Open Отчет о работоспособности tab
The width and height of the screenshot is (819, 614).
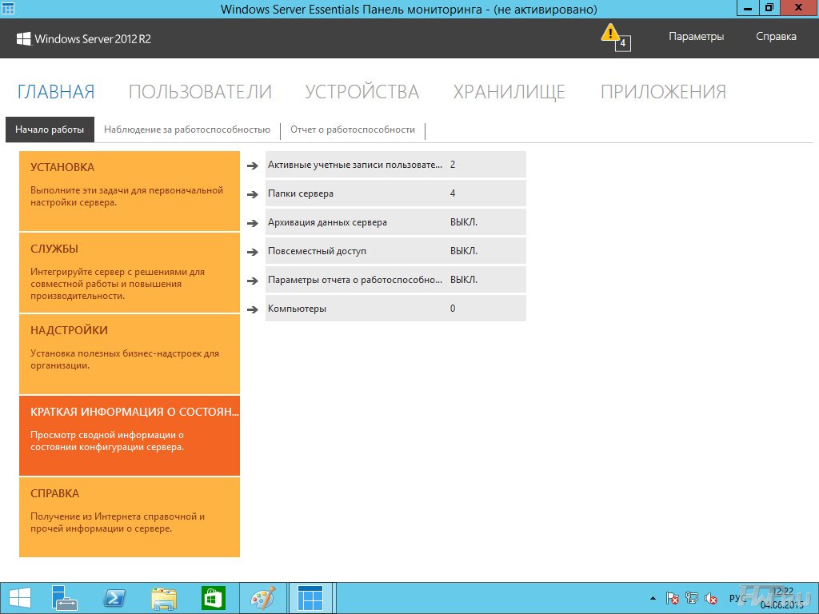click(x=353, y=130)
